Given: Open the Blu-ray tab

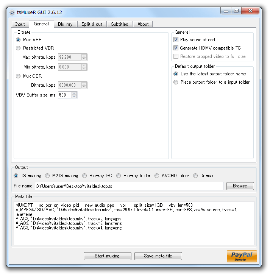Looking at the screenshot, I should 65,24.
